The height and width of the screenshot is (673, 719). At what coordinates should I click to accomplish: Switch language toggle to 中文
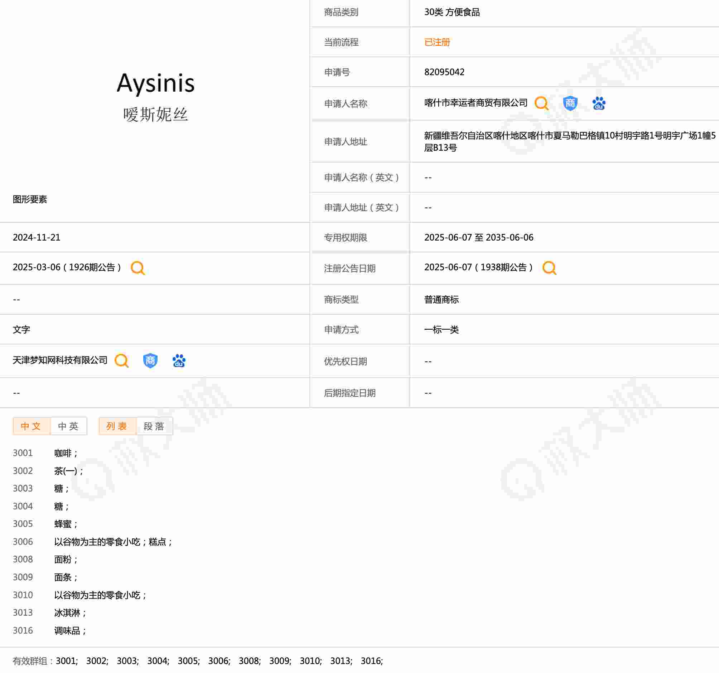pyautogui.click(x=31, y=426)
